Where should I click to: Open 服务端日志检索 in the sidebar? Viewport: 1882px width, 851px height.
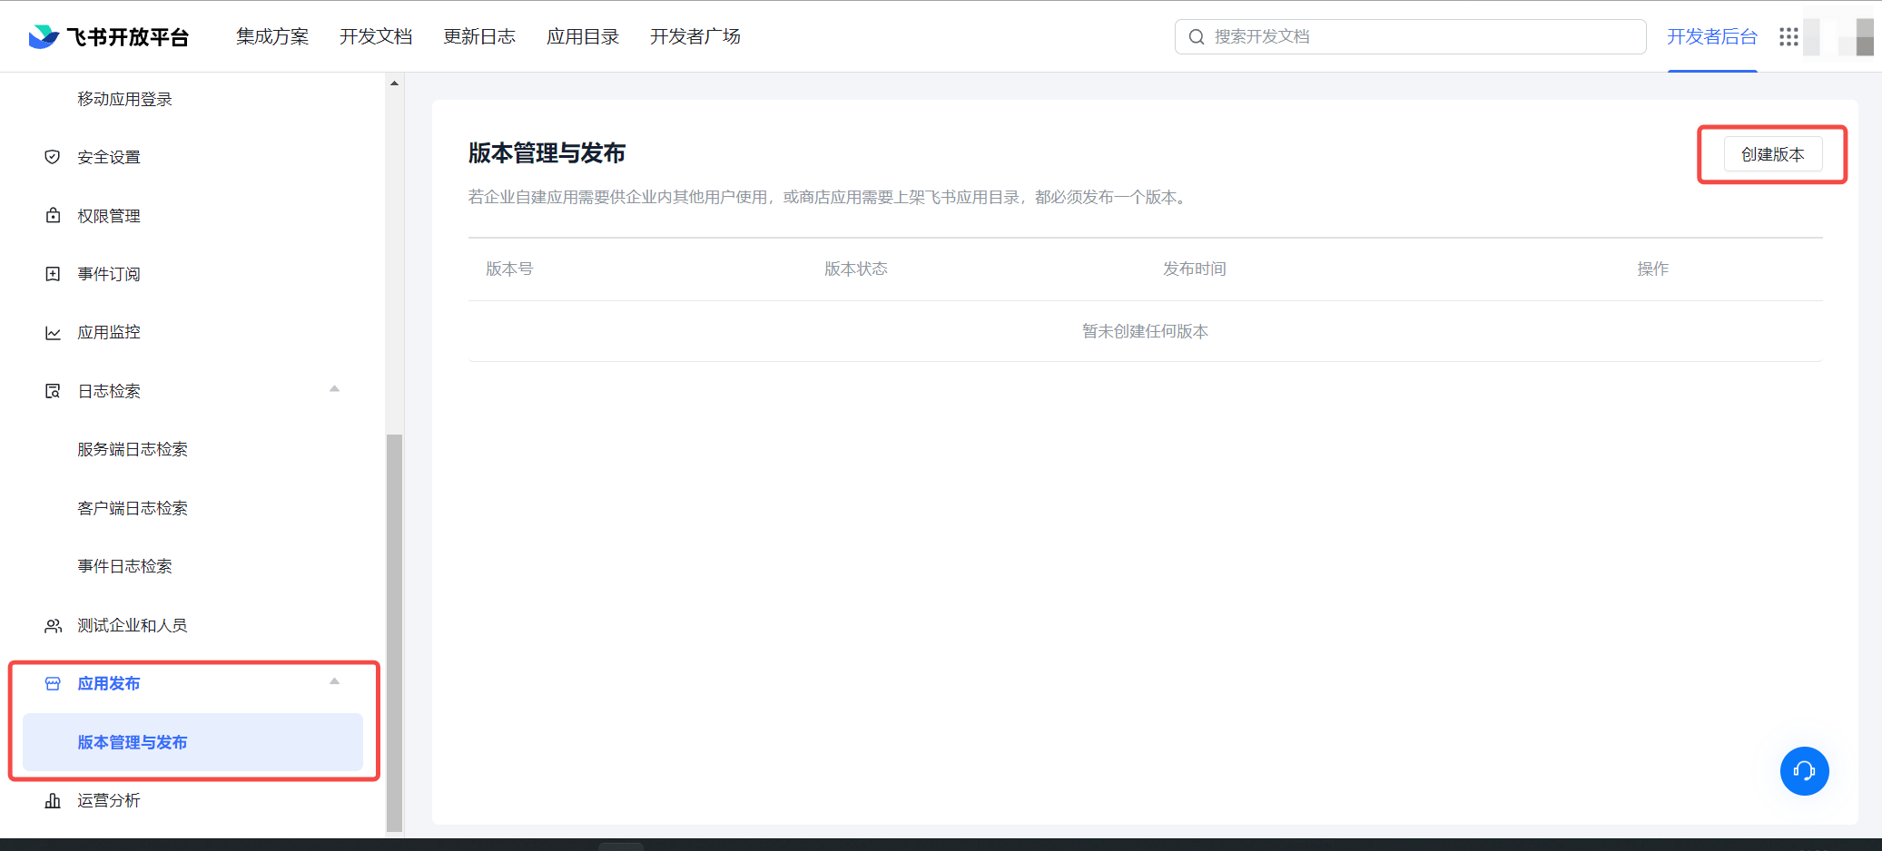point(133,449)
